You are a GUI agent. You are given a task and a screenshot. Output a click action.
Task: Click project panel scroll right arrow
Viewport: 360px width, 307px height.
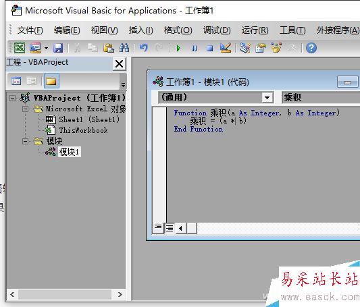120,294
